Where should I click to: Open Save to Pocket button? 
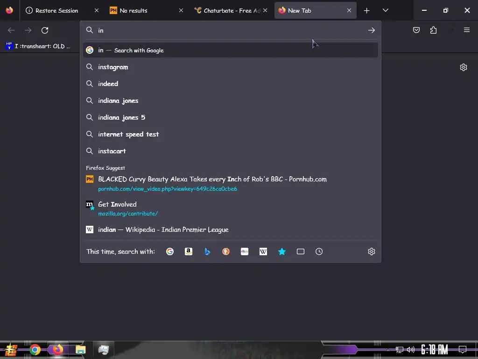point(416,30)
